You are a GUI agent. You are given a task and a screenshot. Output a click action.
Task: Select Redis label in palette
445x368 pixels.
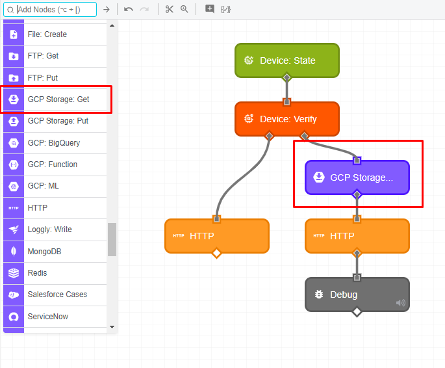pyautogui.click(x=37, y=273)
